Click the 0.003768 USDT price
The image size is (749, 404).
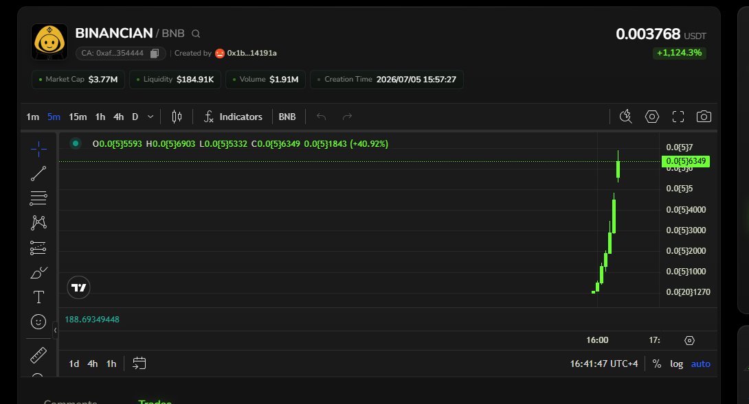tap(660, 34)
